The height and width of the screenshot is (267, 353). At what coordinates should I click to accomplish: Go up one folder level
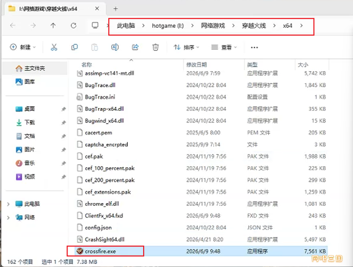[x=53, y=25]
